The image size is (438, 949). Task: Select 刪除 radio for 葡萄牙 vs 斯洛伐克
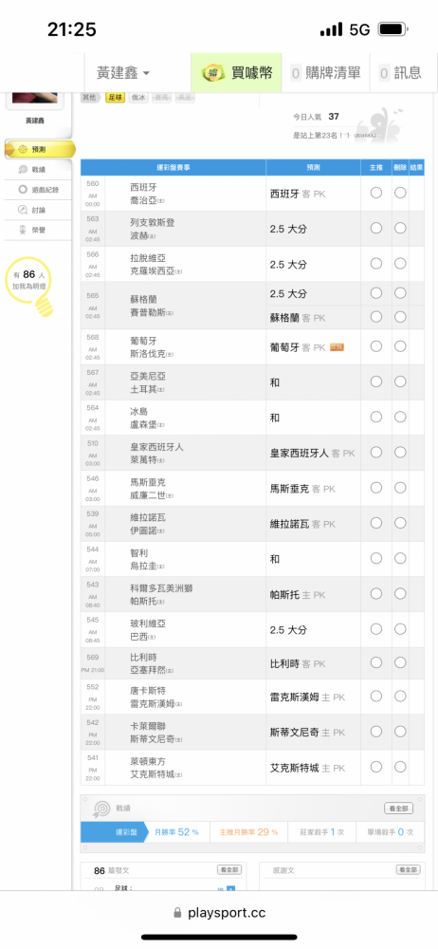[x=400, y=346]
